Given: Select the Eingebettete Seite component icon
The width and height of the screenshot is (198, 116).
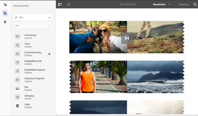Looking at the screenshot, I should click(x=17, y=63).
